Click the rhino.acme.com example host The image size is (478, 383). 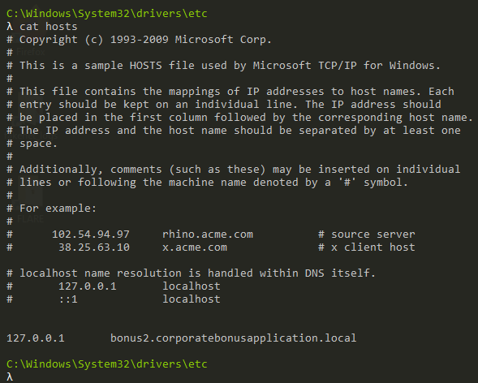click(x=208, y=235)
